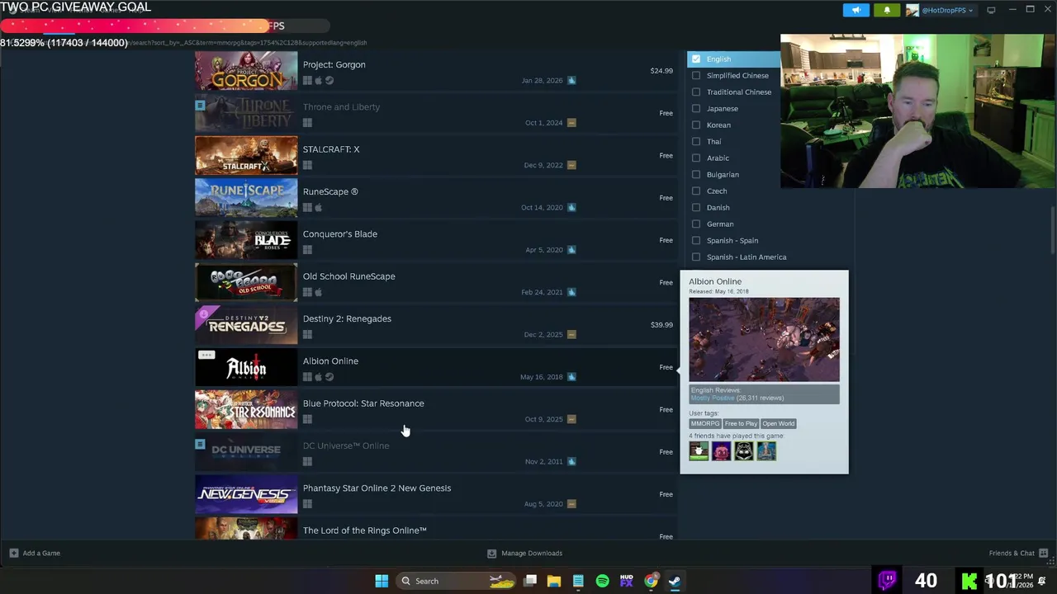The height and width of the screenshot is (594, 1057).
Task: Open the Windows Start menu
Action: pyautogui.click(x=382, y=581)
